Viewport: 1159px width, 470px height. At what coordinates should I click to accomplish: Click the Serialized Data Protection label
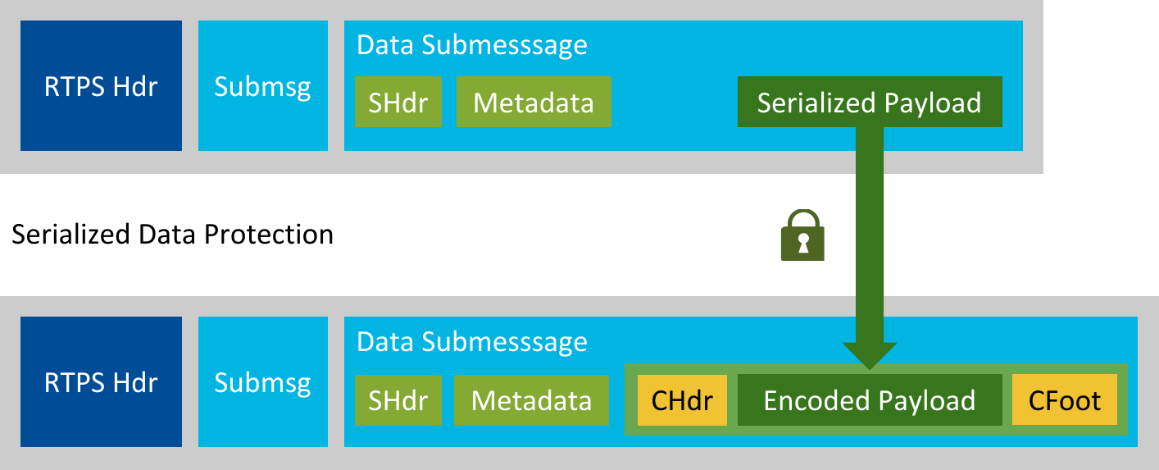coord(173,235)
